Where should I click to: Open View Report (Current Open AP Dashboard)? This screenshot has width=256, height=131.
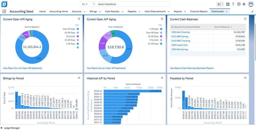point(106,68)
